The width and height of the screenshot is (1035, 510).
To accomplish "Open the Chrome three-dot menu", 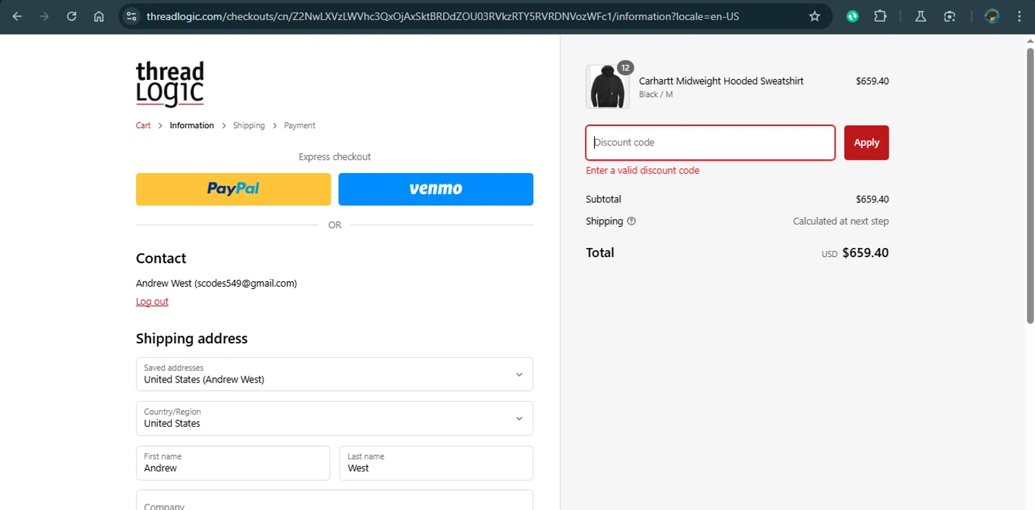I will pyautogui.click(x=1019, y=17).
